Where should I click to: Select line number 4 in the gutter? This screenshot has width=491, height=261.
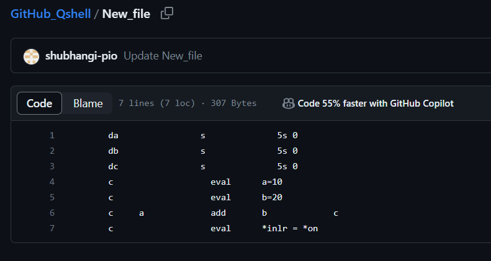(52, 182)
